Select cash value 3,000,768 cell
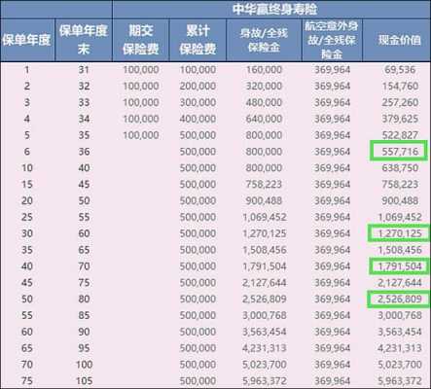 click(x=400, y=315)
